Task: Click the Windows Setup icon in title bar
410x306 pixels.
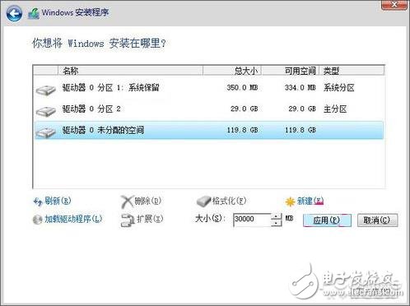Action: [34, 13]
